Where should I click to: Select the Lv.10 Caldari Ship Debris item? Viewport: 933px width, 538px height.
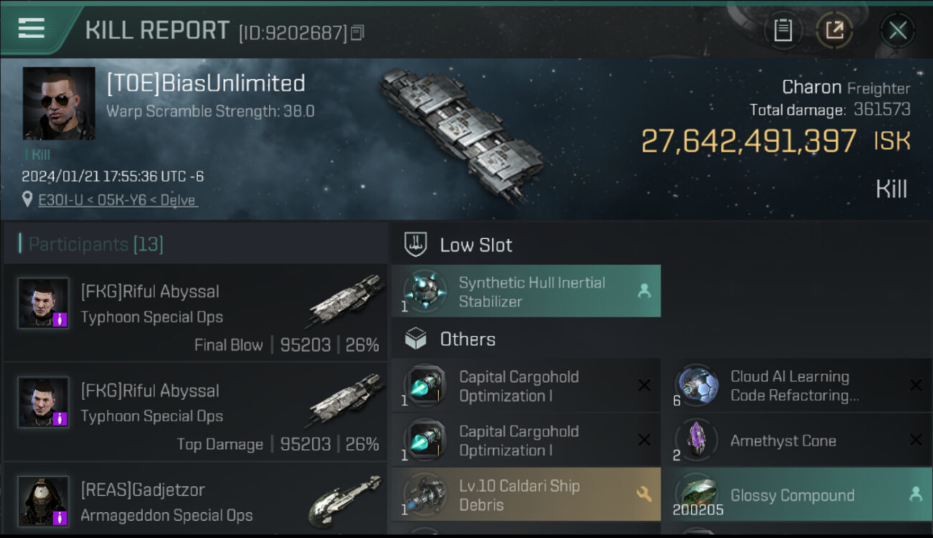click(526, 495)
